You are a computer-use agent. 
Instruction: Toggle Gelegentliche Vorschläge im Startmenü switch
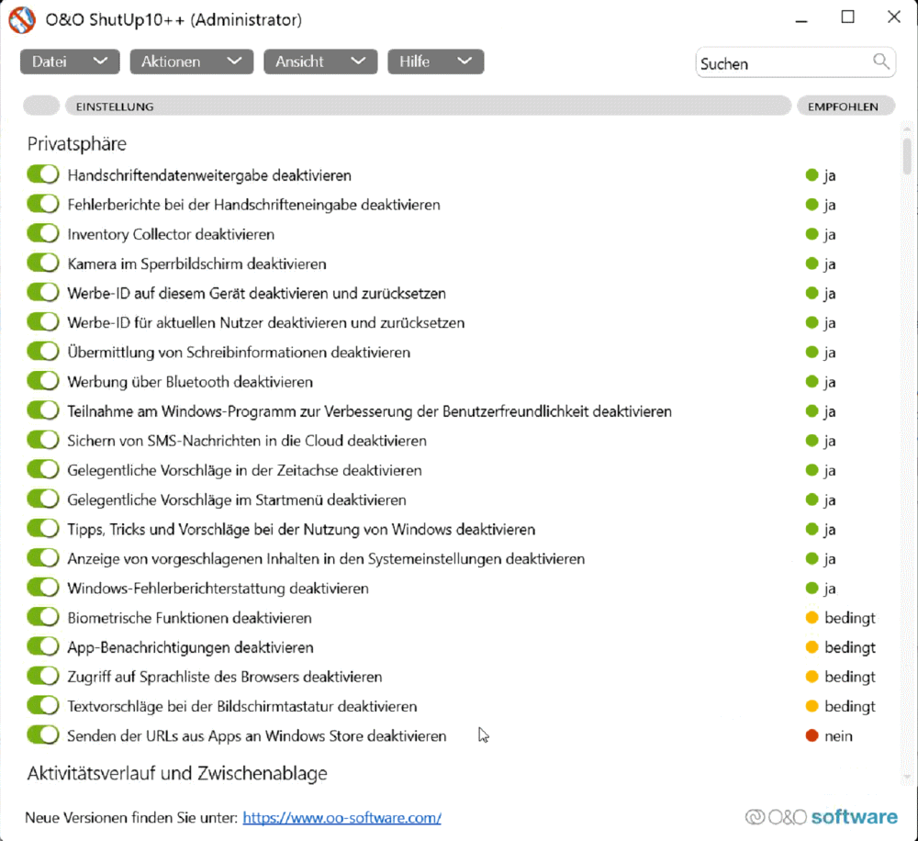pos(43,499)
